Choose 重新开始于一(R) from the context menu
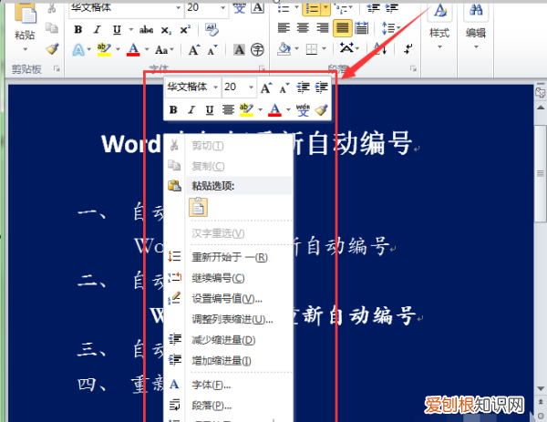The width and height of the screenshot is (547, 422). tap(228, 257)
